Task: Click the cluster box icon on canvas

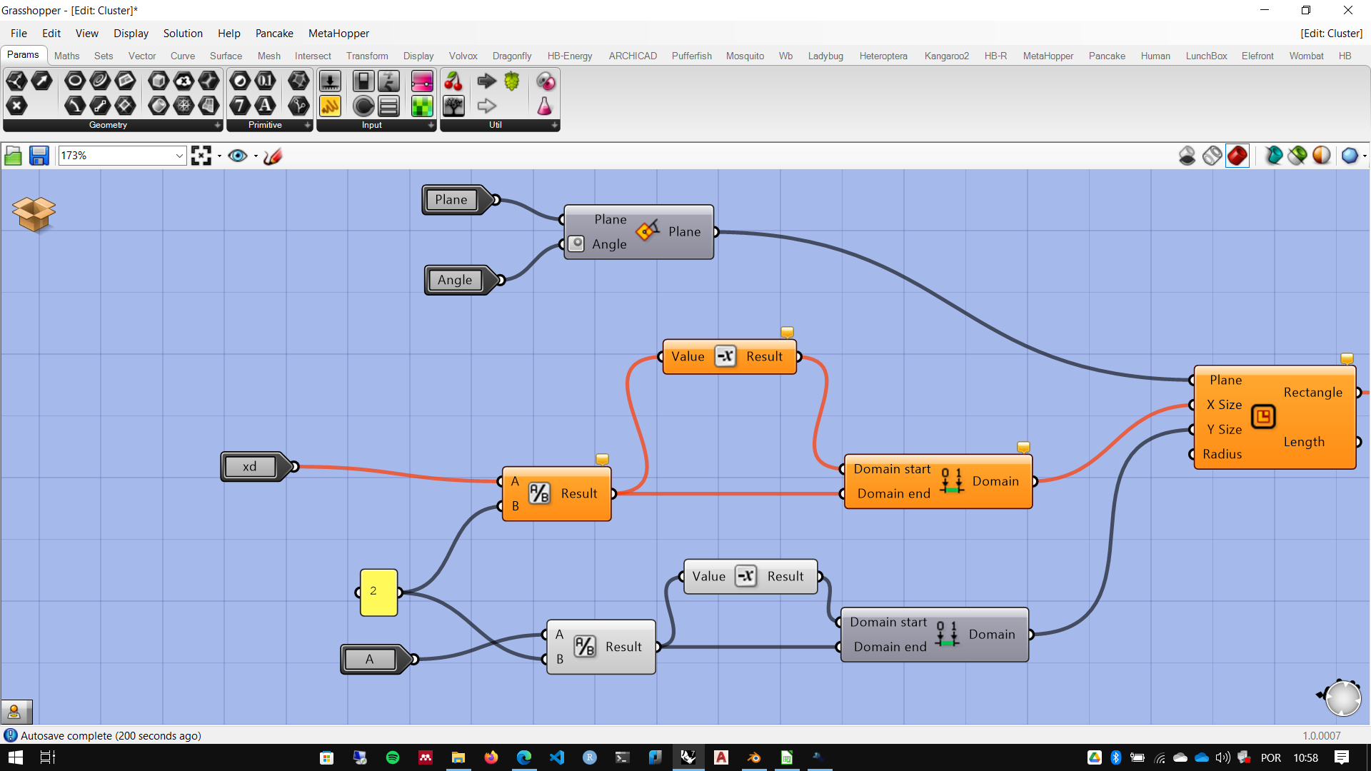Action: coord(34,213)
